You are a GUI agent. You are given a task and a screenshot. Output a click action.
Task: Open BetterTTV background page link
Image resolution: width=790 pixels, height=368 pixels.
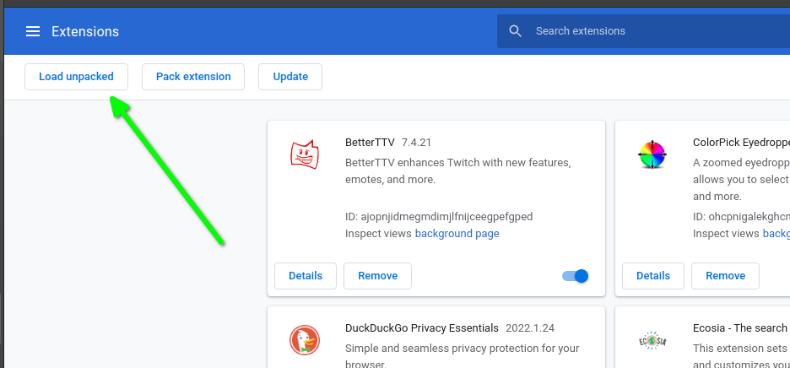457,234
